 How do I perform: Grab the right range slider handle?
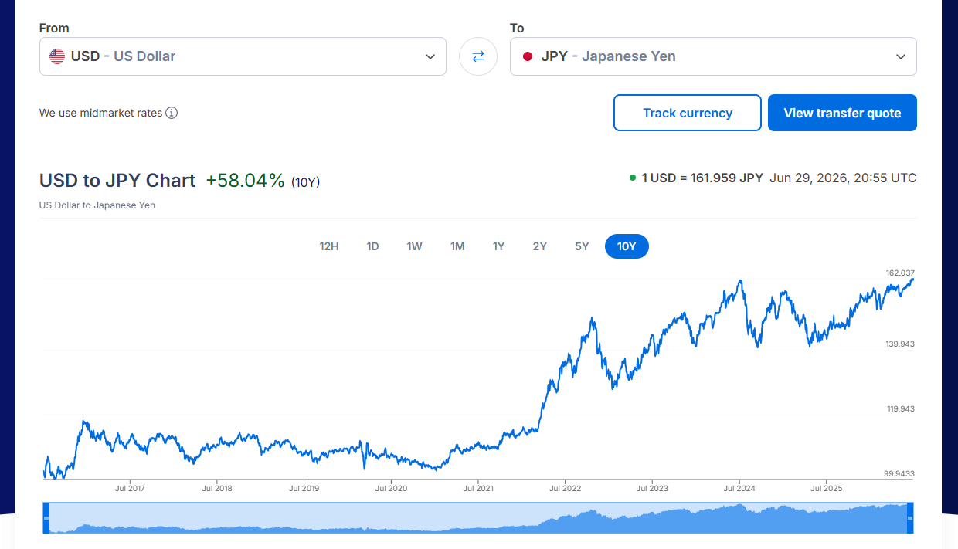click(910, 517)
